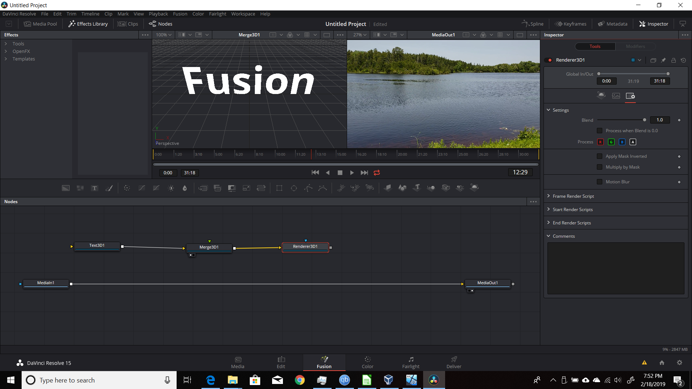Add a Merge 3D node from toolbar
Screen dimensions: 692x389
tap(431, 188)
